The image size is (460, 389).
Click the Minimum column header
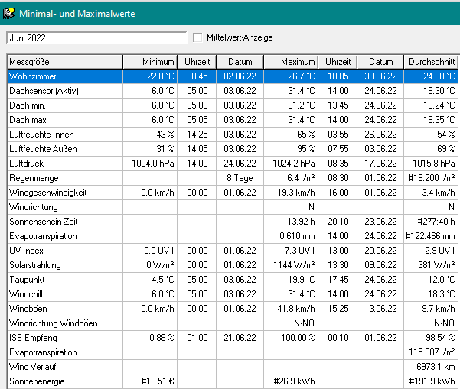(151, 62)
